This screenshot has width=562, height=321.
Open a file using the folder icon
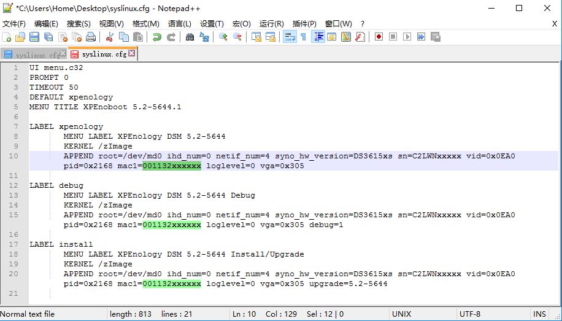click(20, 37)
